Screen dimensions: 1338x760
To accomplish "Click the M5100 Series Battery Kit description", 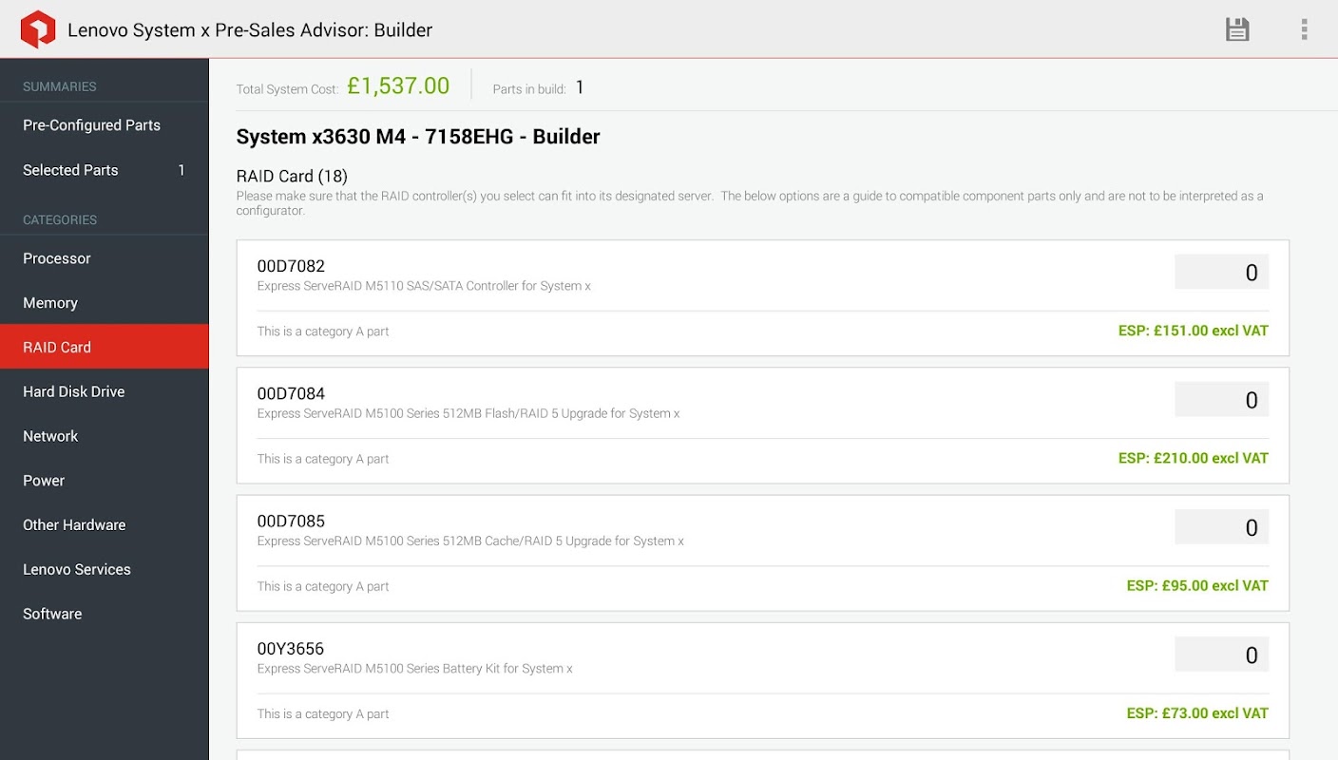I will pos(414,668).
